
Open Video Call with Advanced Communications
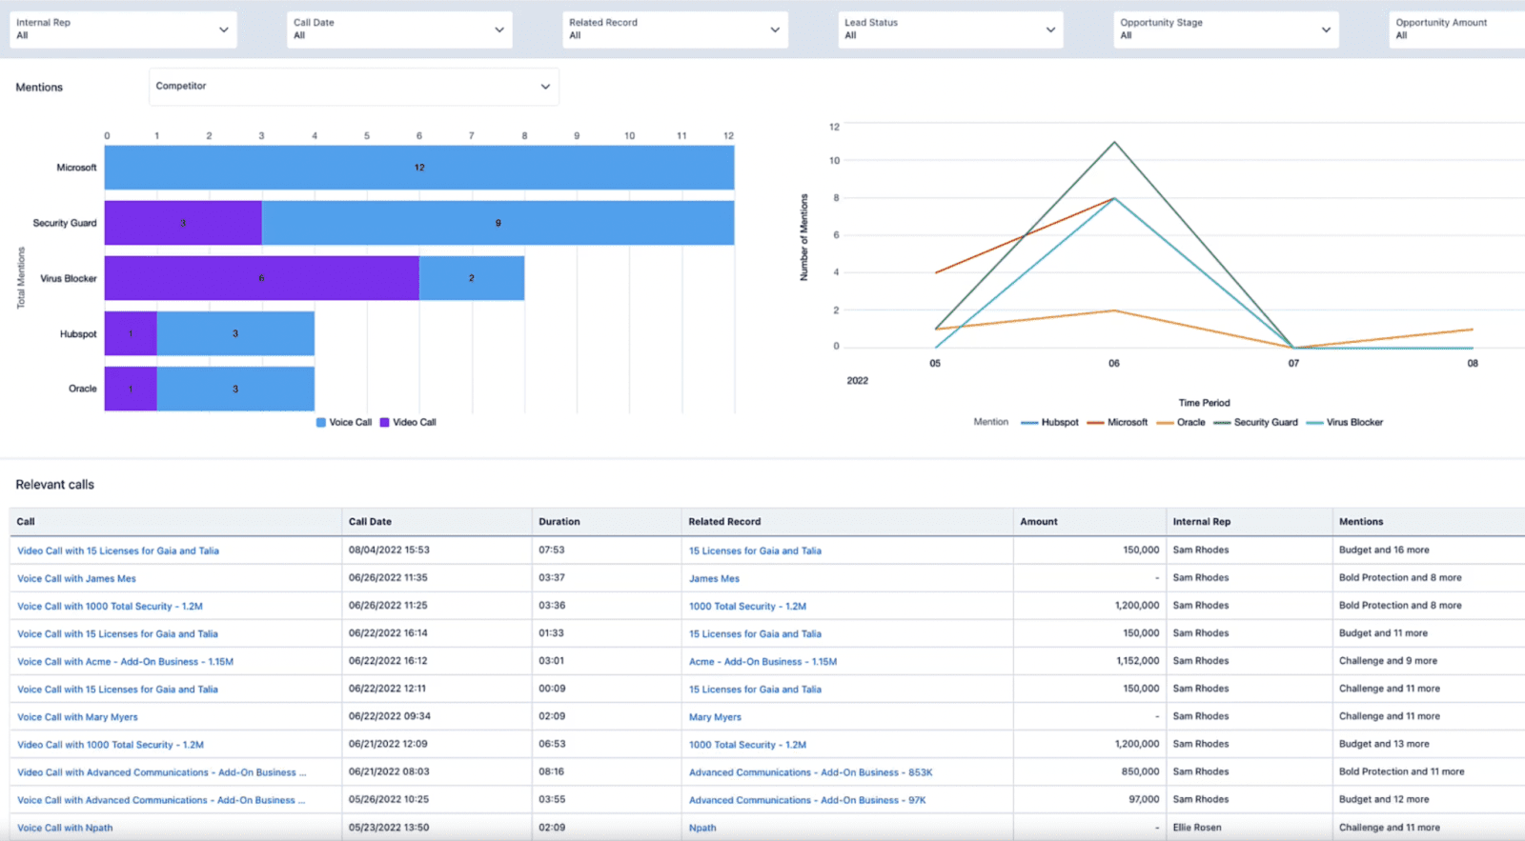pos(162,772)
